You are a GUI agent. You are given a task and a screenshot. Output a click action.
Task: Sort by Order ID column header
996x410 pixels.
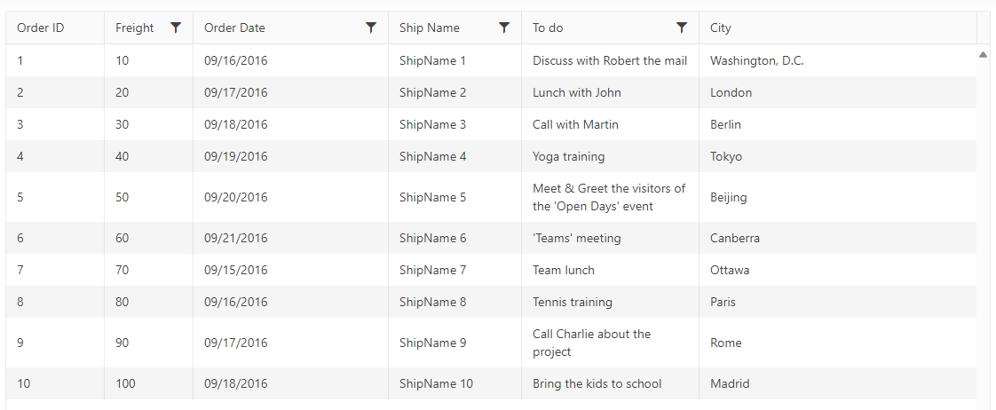(55, 28)
